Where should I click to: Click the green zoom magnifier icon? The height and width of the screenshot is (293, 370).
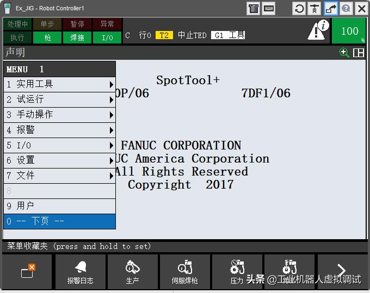(344, 52)
